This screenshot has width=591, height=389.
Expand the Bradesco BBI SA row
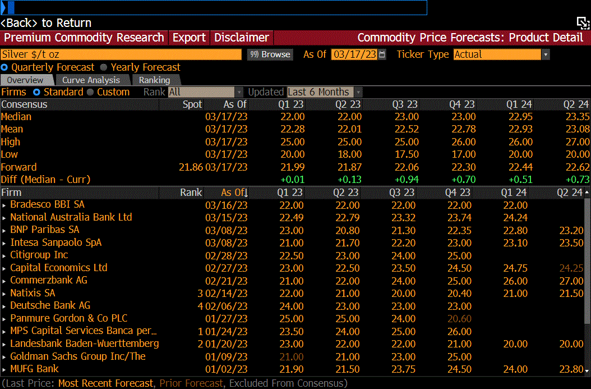click(4, 205)
